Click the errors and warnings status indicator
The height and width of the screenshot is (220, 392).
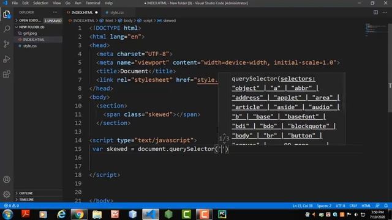pos(11,206)
